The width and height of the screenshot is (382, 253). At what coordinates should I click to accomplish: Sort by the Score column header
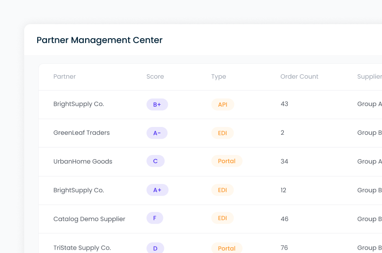(155, 76)
